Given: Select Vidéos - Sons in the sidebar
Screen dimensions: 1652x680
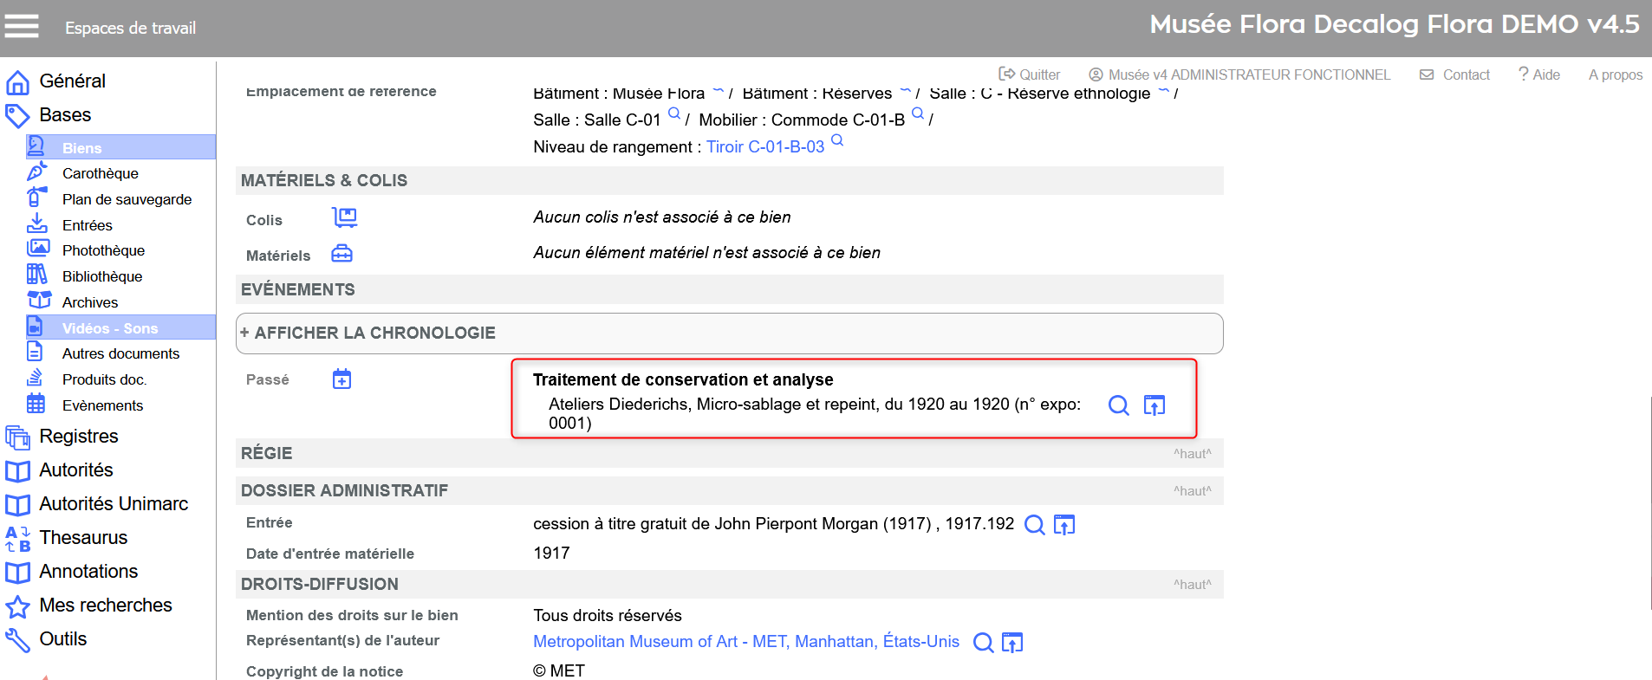Looking at the screenshot, I should 109,328.
